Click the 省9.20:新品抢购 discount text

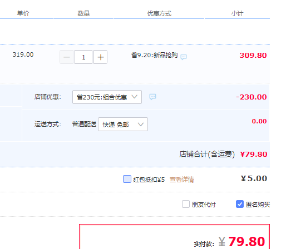pyautogui.click(x=154, y=55)
